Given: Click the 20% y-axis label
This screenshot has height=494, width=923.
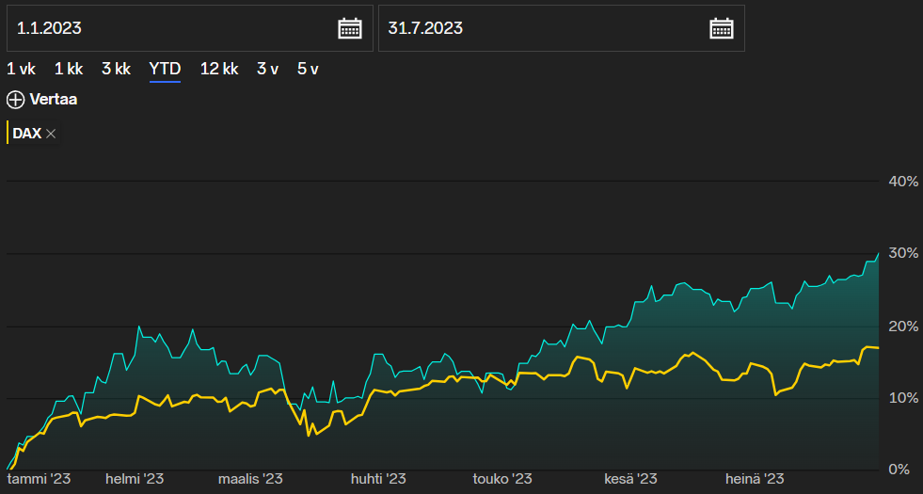Looking at the screenshot, I should click(903, 327).
